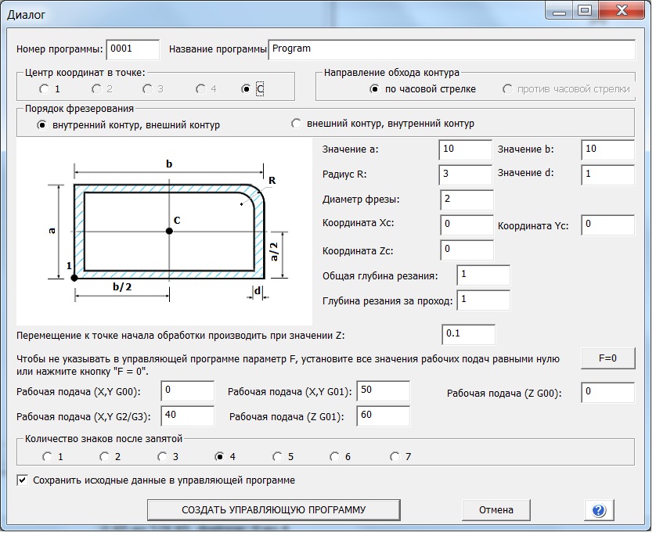
Task: Click the Рабочая подача (X,Y G01) field
Action: click(x=384, y=391)
